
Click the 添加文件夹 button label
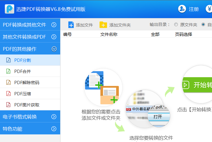(x=120, y=25)
